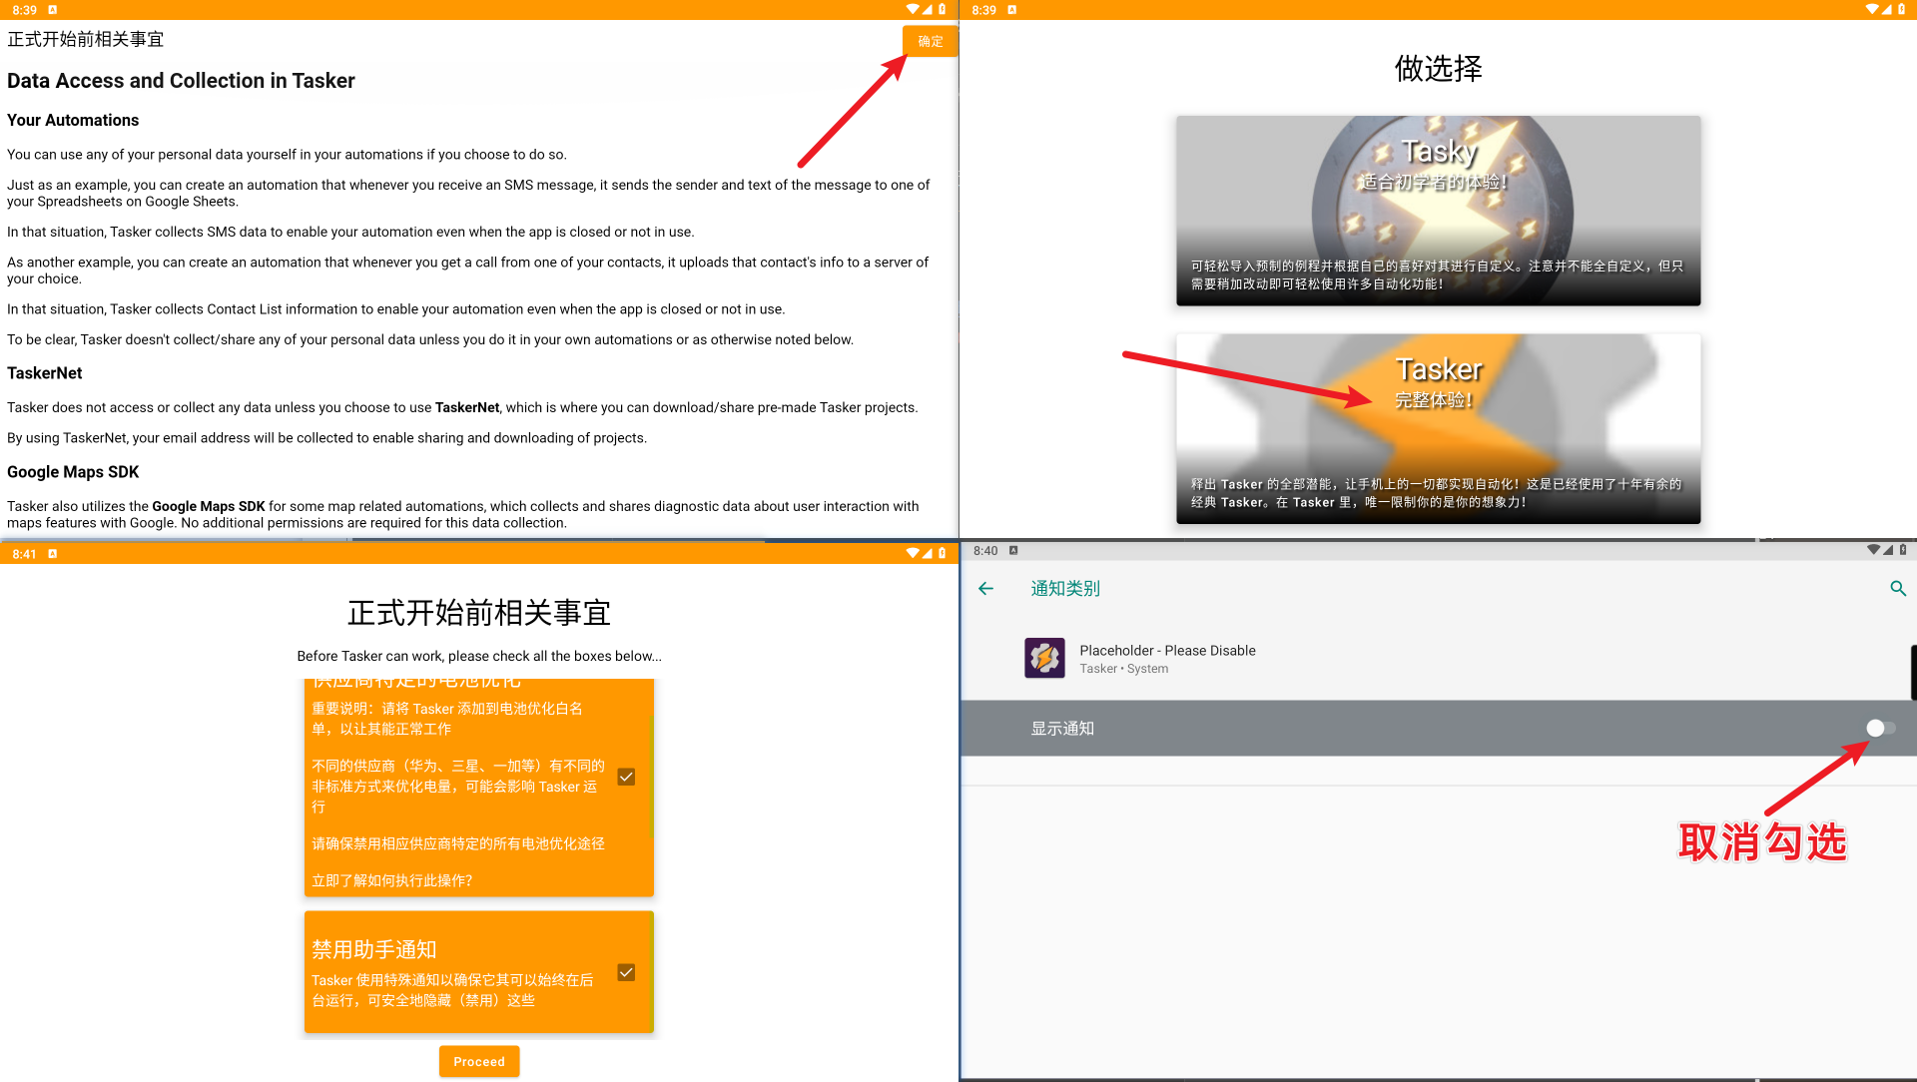
Task: Tap the Proceed button
Action: 479,1061
